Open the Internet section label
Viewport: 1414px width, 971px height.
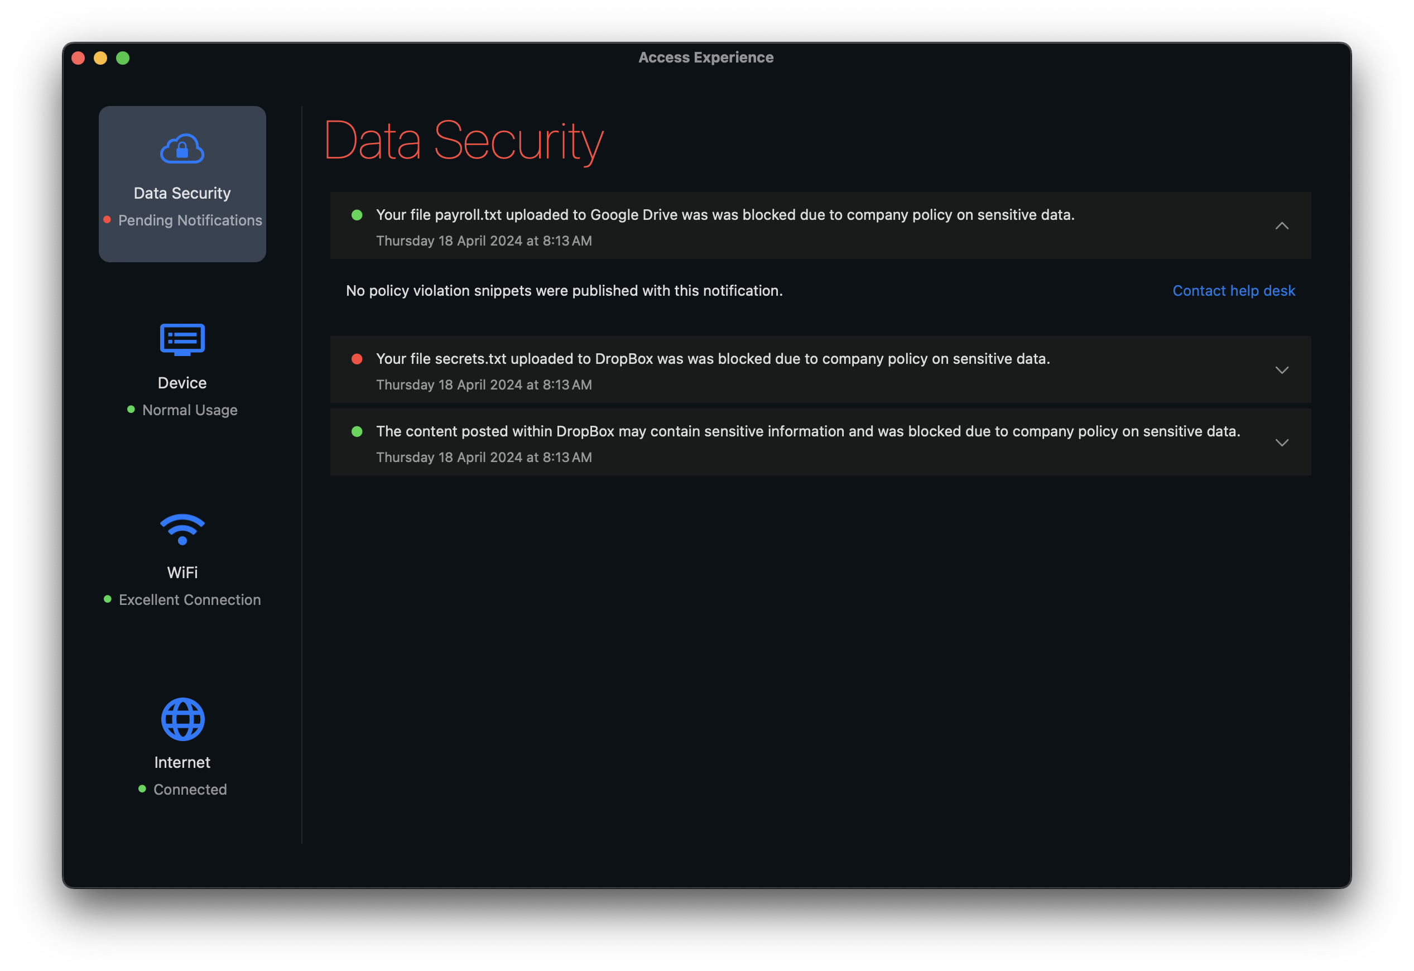coord(182,762)
